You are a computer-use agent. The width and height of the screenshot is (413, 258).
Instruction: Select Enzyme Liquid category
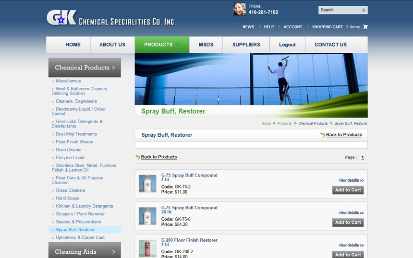(x=70, y=158)
